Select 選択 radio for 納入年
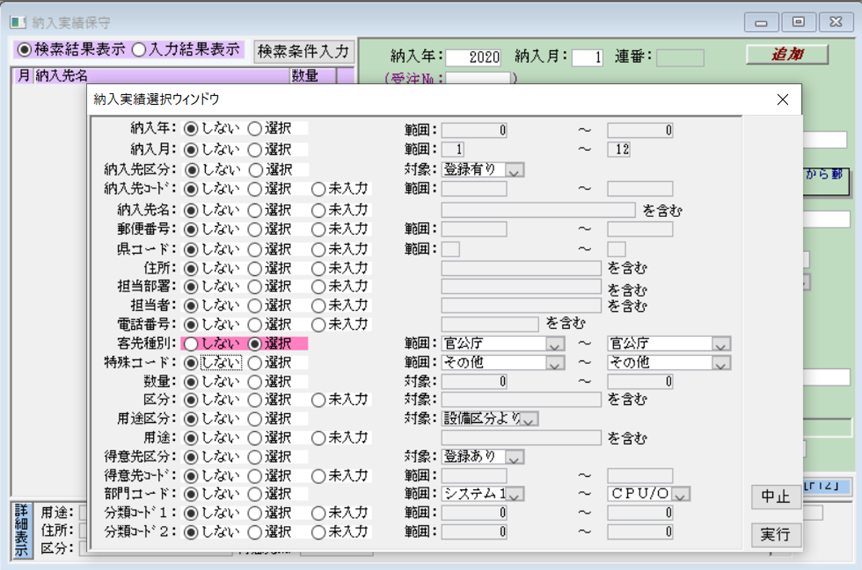The image size is (862, 570). coord(255,129)
